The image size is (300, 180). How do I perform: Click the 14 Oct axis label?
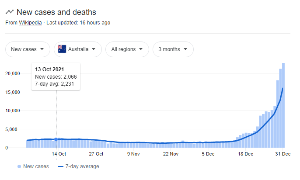tap(59, 154)
